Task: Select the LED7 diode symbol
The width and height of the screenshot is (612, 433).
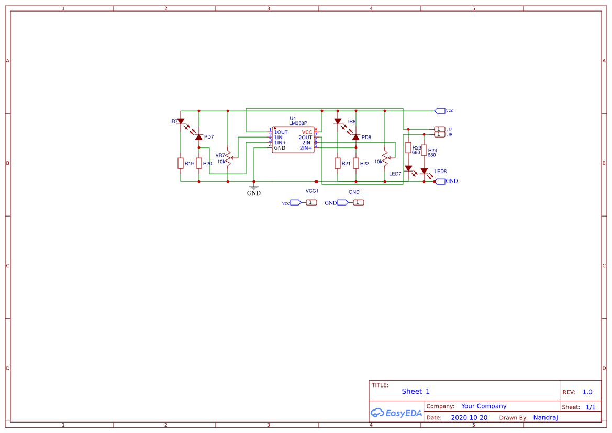Action: [408, 169]
